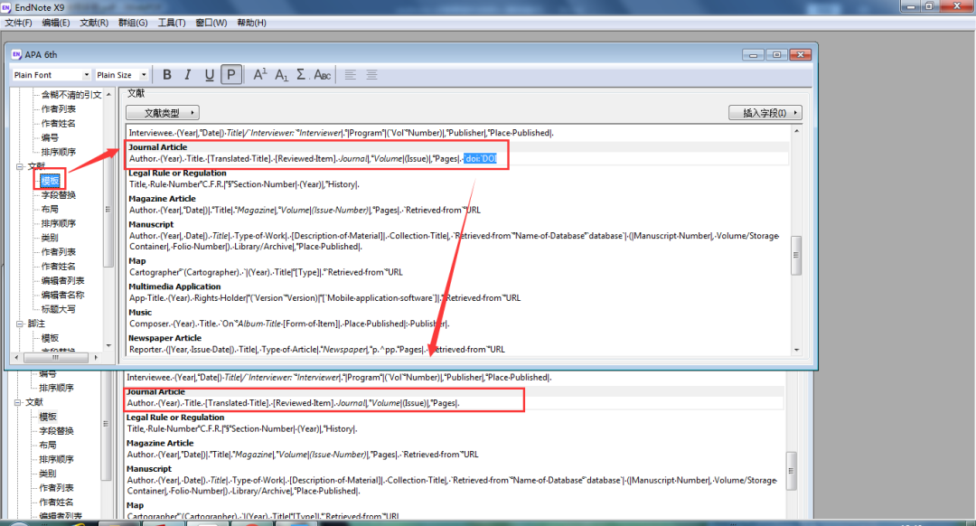Toggle Plain (P) formatting button
Viewport: 976px width, 526px height.
click(231, 75)
